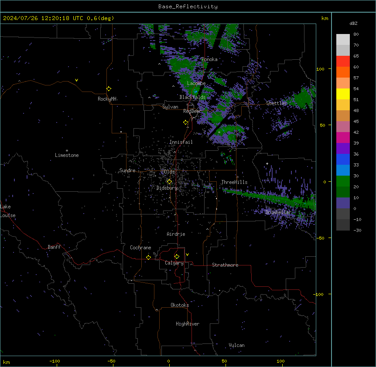Select the Stettler label
Viewport: 376px width, 367px height.
[277, 103]
